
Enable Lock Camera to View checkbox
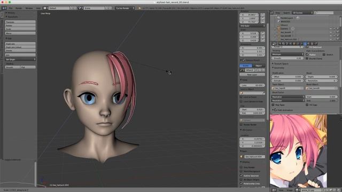pos(241,101)
